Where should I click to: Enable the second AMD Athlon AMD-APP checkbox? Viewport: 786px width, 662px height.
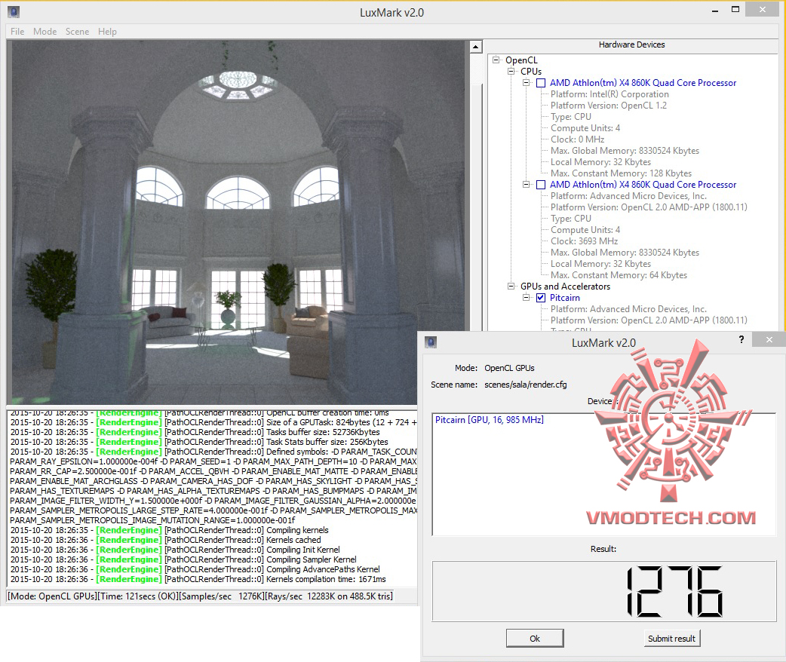pos(541,185)
